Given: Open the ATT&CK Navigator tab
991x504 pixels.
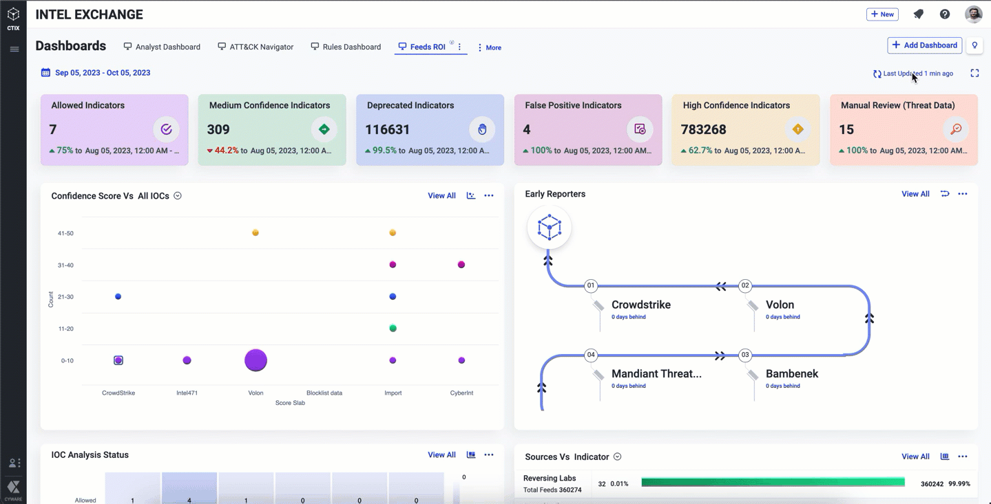Looking at the screenshot, I should 255,47.
